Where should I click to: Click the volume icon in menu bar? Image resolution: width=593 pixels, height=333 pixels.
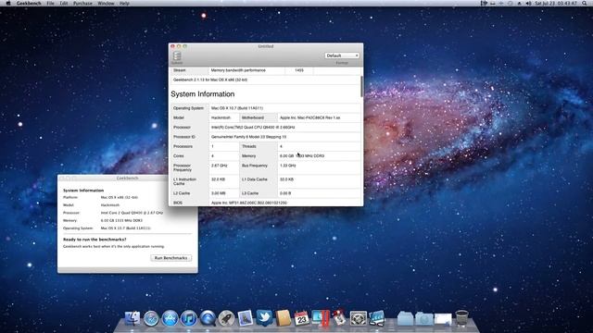point(528,4)
